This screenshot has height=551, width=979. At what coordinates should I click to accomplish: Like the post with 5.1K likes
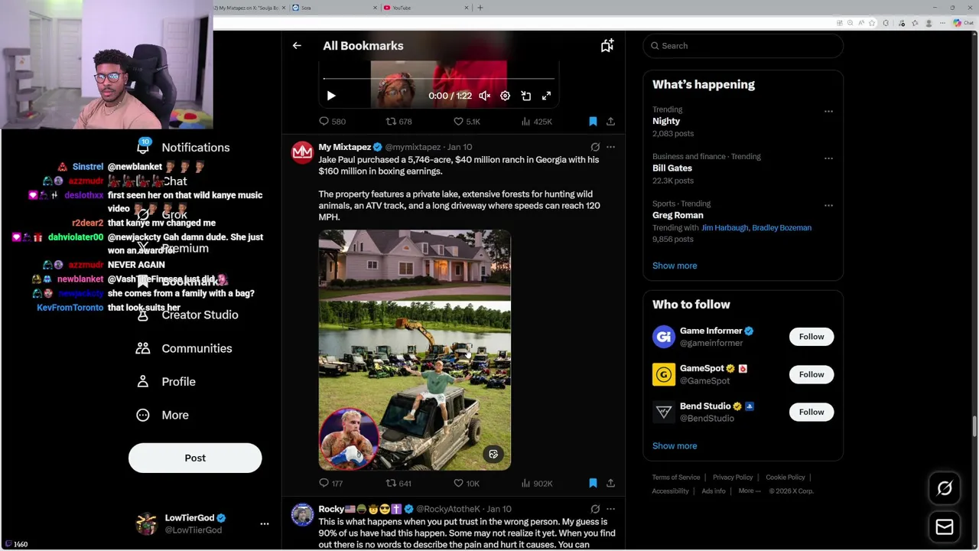467,122
